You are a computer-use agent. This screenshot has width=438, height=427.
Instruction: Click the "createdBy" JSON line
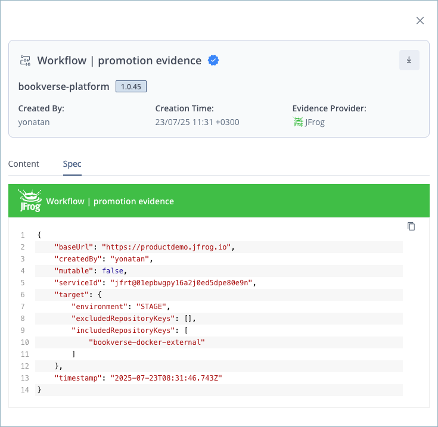click(x=219, y=259)
